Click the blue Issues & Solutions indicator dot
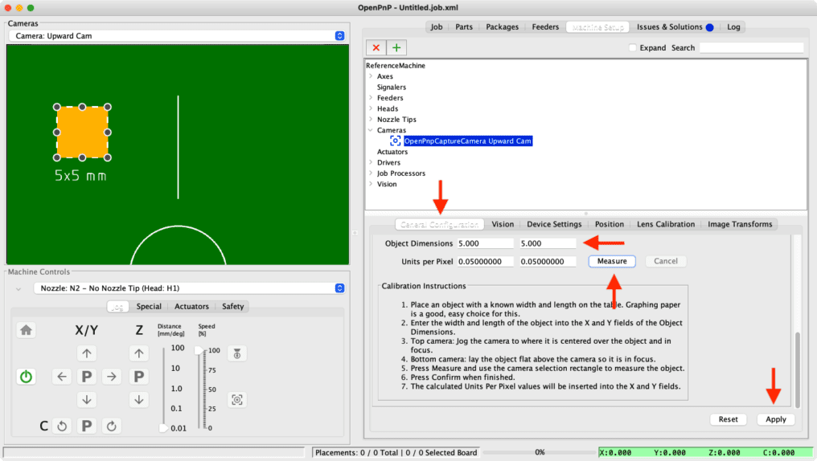817x461 pixels. [710, 27]
